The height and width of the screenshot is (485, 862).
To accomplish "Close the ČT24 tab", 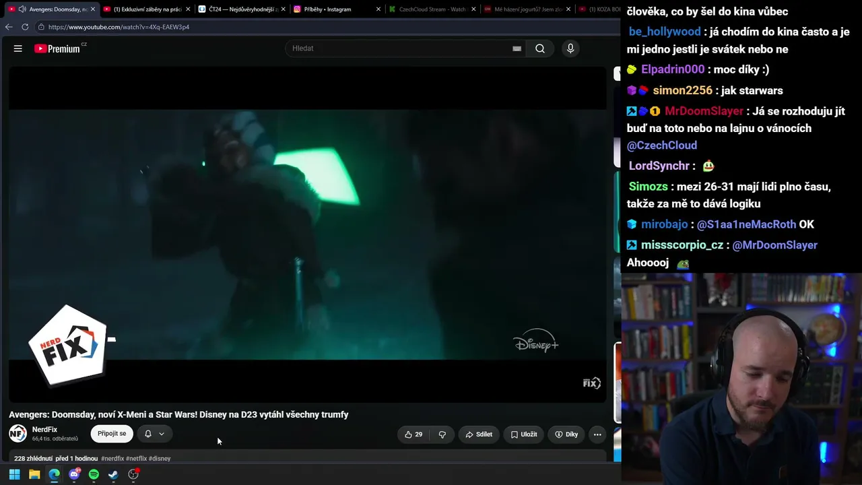I will pyautogui.click(x=284, y=9).
